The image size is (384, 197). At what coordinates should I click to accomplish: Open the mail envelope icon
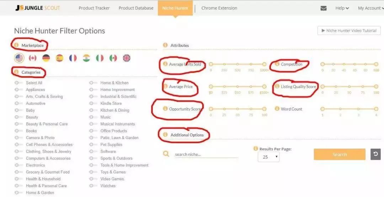pyautogui.click(x=324, y=8)
